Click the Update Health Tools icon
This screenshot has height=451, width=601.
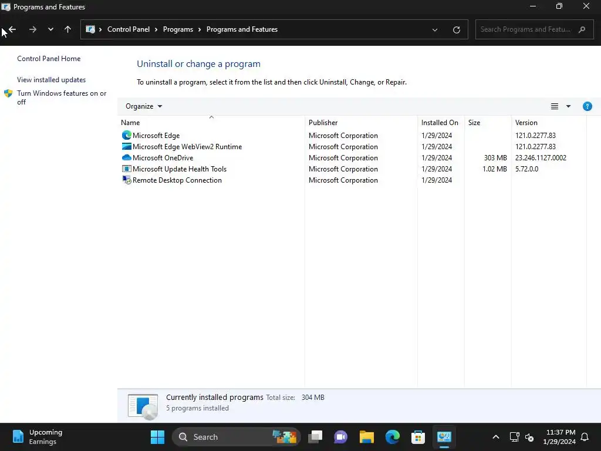click(x=127, y=169)
